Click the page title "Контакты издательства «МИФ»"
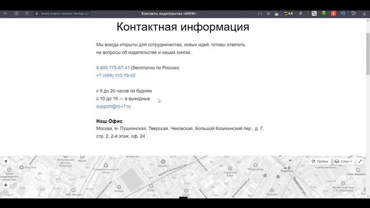This screenshot has height=208, width=370. [x=169, y=13]
